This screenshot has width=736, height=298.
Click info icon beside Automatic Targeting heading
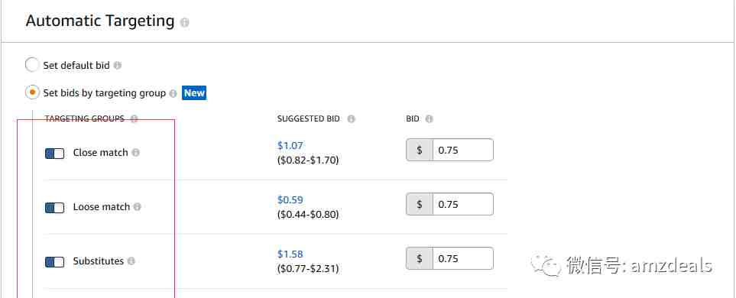coord(185,22)
